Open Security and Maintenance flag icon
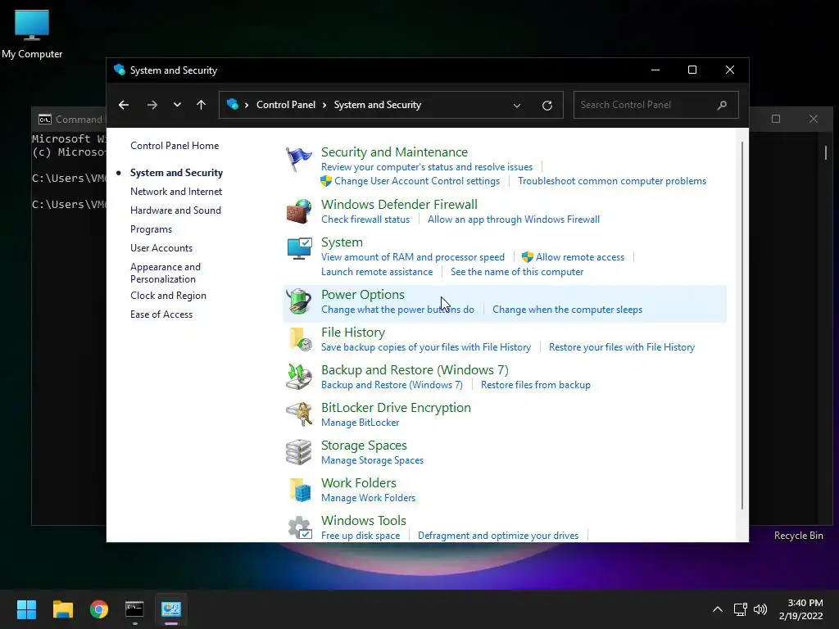This screenshot has width=839, height=629. click(298, 160)
